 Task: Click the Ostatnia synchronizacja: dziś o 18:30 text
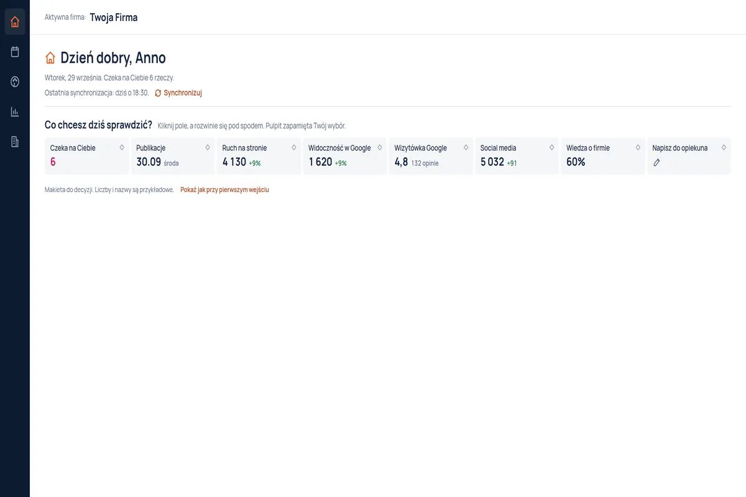click(x=96, y=93)
